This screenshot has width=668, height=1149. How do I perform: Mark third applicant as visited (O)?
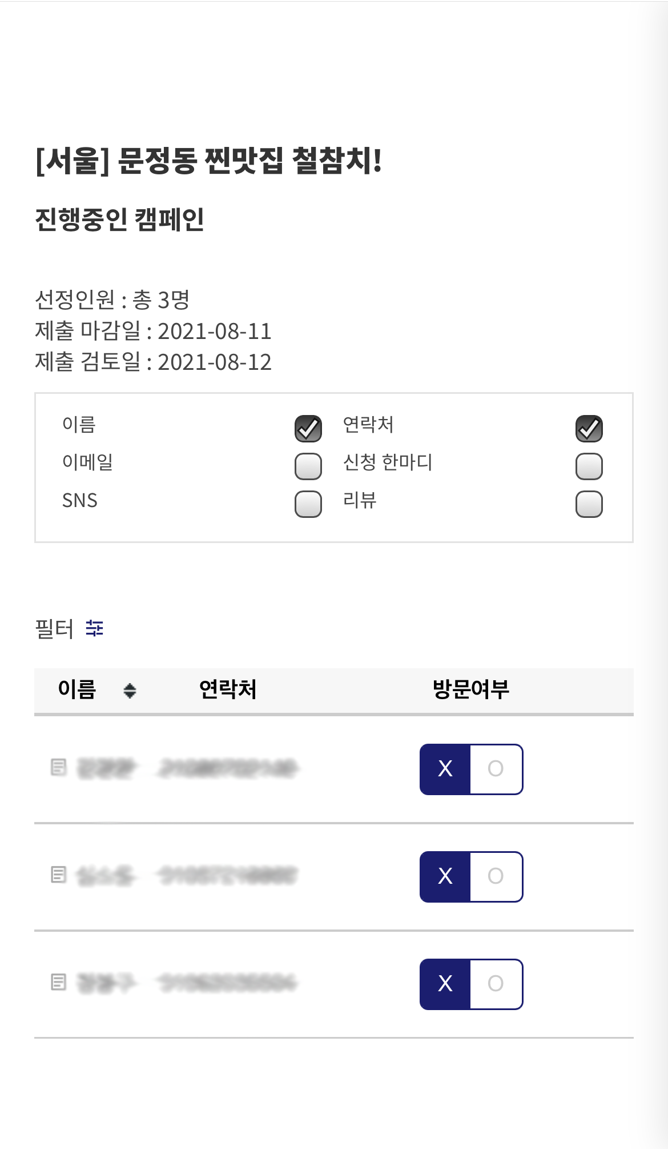coord(496,984)
